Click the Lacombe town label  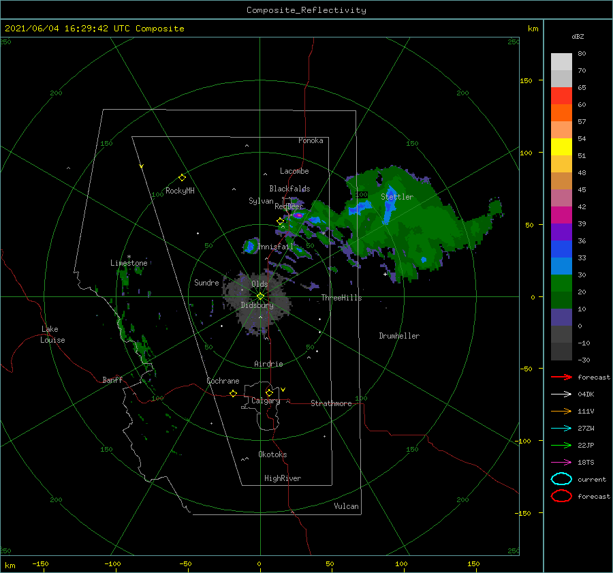[x=294, y=171]
